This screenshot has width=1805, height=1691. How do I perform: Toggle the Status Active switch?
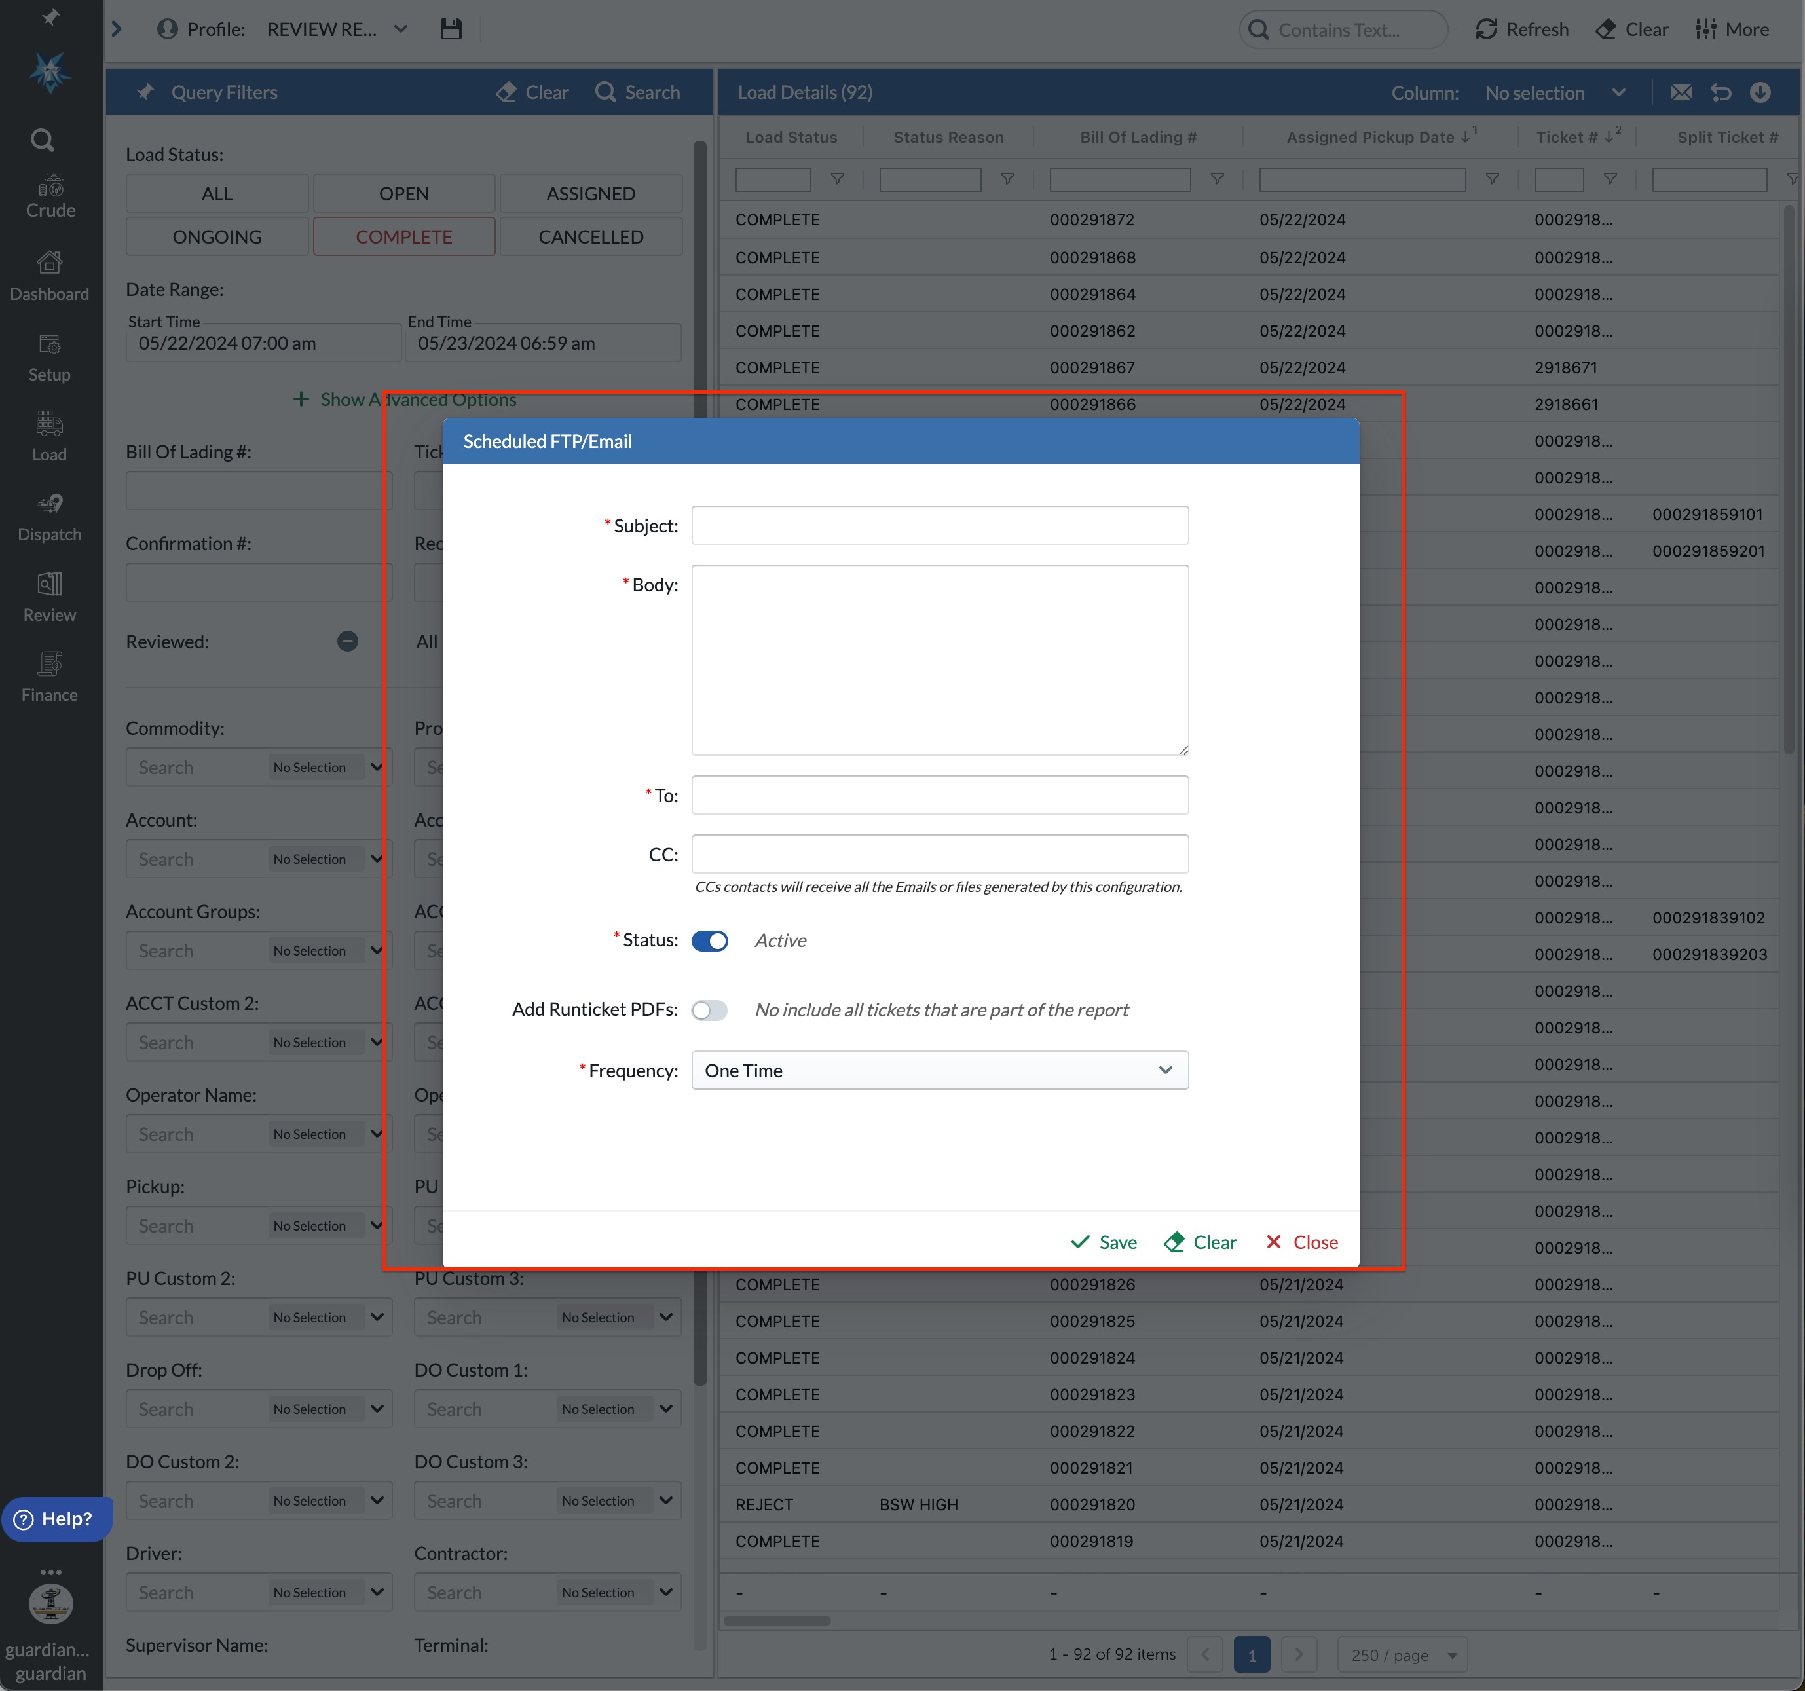709,941
